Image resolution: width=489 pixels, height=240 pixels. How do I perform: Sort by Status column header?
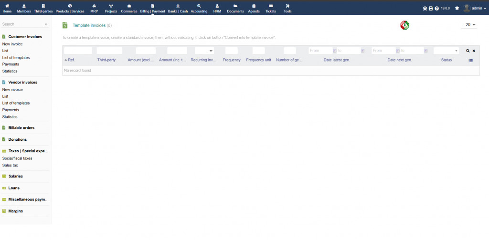[446, 60]
